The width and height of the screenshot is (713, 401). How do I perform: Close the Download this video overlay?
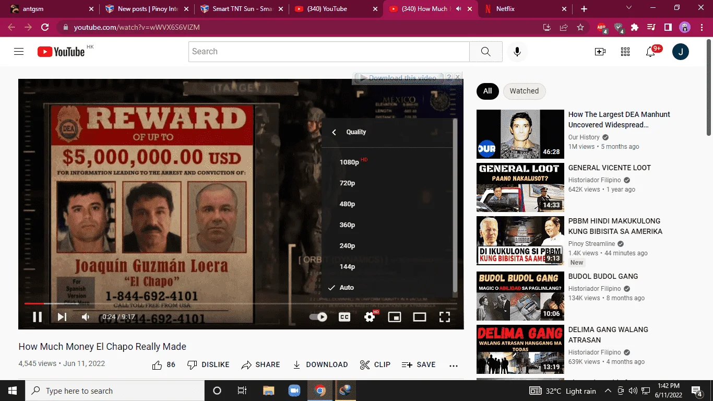pos(458,77)
